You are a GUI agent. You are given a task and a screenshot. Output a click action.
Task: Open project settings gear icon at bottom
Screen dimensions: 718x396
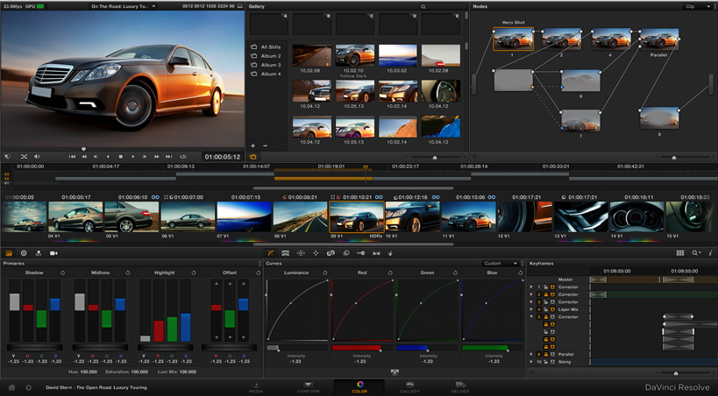tap(29, 386)
